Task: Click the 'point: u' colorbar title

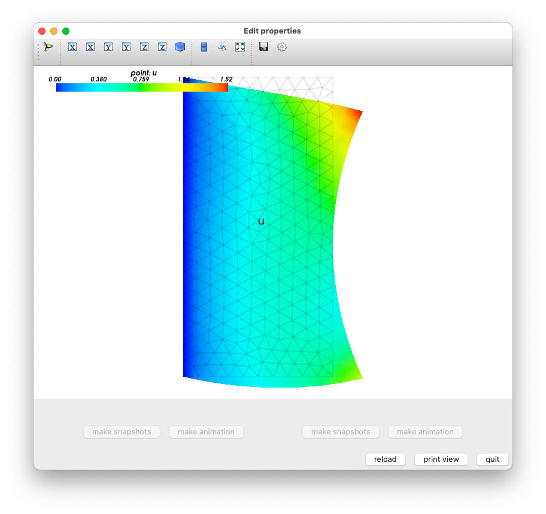Action: pos(144,73)
